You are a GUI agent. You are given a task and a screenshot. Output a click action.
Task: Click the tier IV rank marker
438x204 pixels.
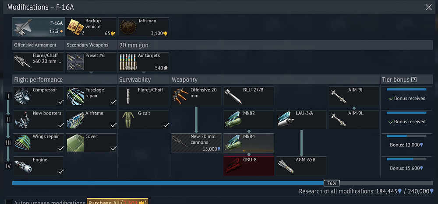point(8,166)
